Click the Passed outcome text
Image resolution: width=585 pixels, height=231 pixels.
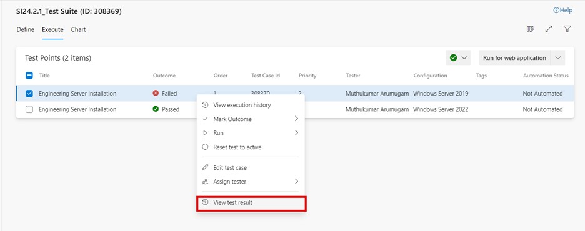click(x=171, y=109)
